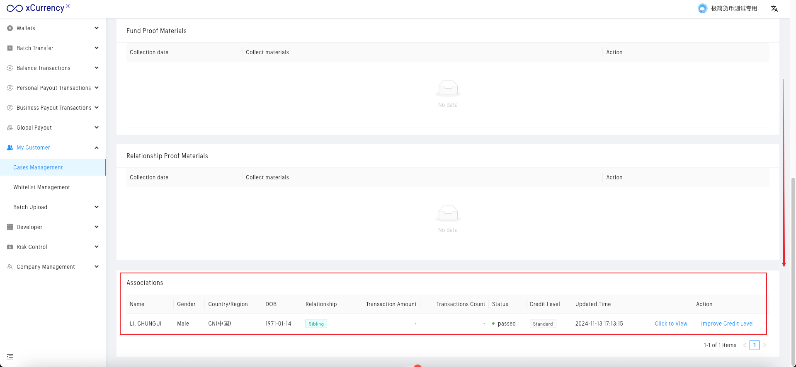Expand the Global Payout chevron
Image resolution: width=796 pixels, height=367 pixels.
(97, 128)
